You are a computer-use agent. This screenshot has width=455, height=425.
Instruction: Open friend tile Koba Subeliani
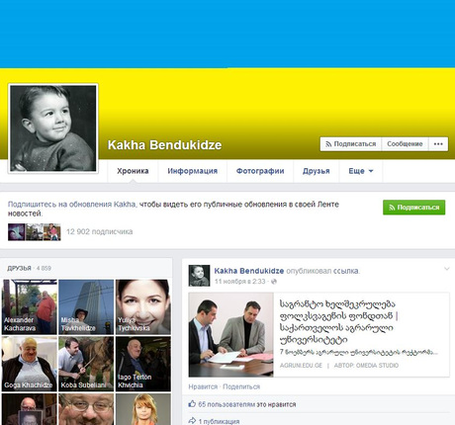(86, 364)
